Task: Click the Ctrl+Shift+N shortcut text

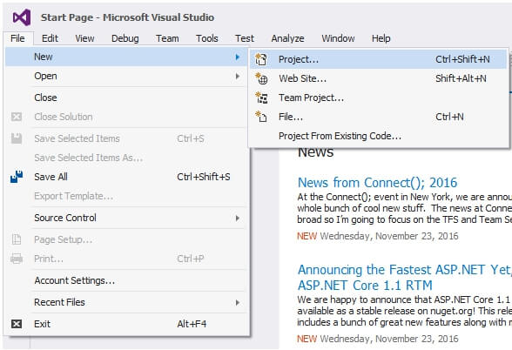Action: (462, 59)
